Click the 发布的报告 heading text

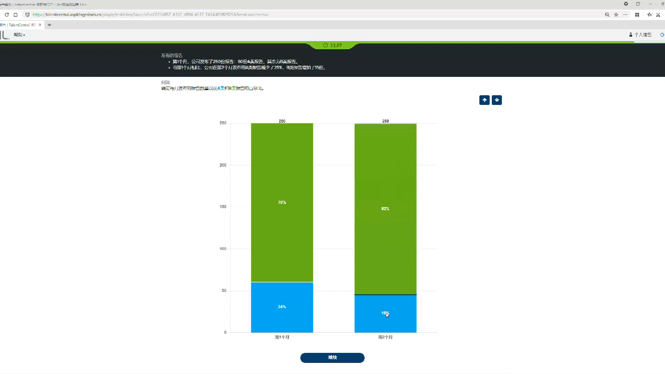click(172, 55)
